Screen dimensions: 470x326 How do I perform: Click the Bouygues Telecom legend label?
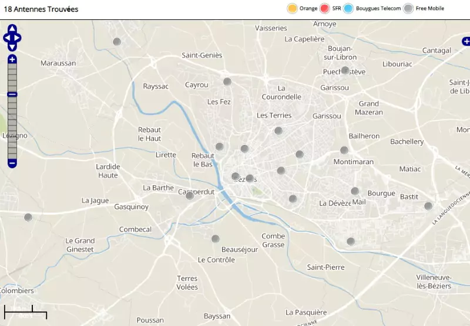point(378,8)
